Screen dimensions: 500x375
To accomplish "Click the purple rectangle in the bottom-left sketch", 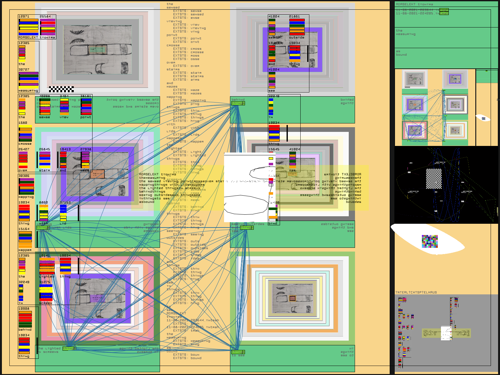I will [97, 298].
